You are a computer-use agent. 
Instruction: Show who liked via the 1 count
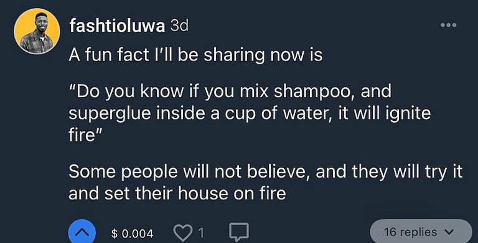tap(201, 234)
